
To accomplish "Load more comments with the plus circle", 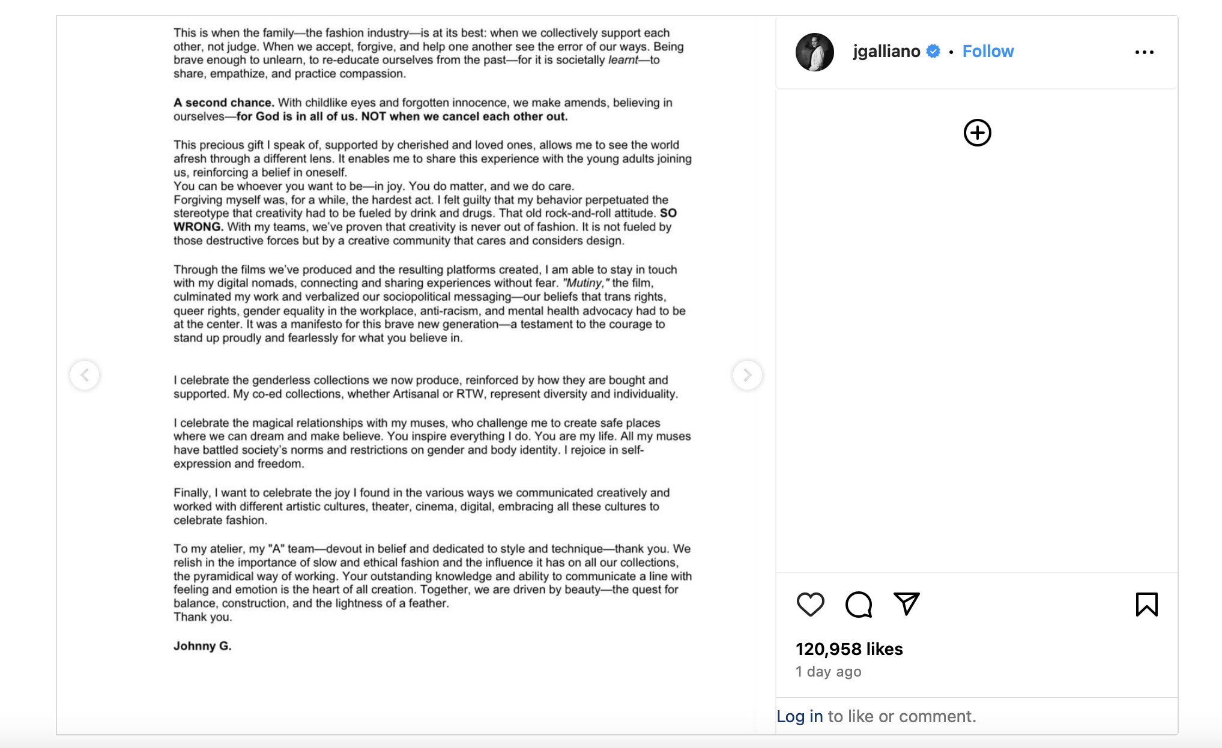I will (977, 133).
